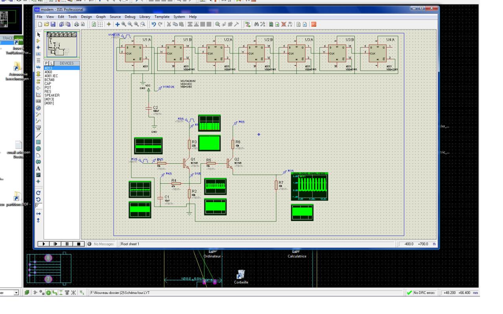The image size is (503, 314).
Task: Click the Zoom In magnifier
Action: tap(124, 24)
